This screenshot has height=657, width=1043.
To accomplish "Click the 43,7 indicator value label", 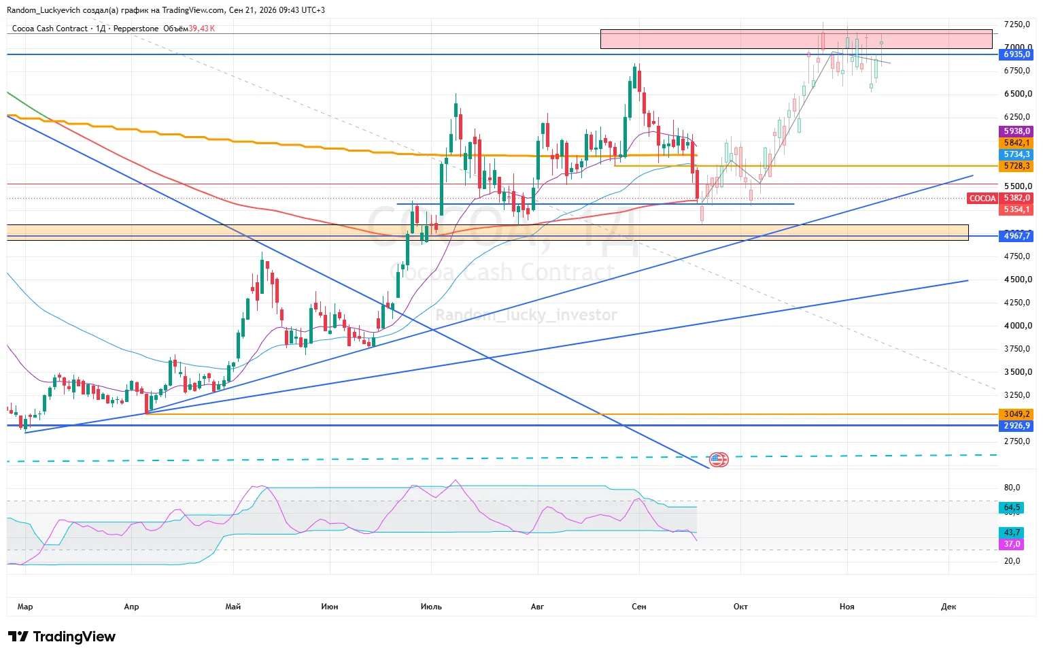I will point(1012,533).
